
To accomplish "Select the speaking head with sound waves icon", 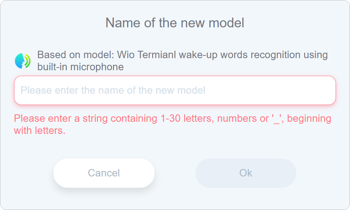I will (23, 61).
